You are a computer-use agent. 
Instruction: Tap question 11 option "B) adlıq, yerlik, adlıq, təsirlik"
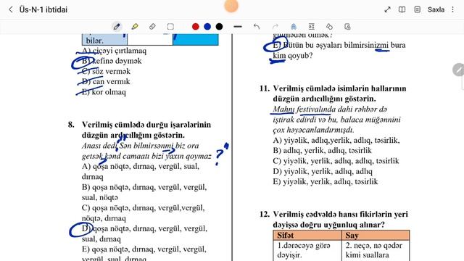322,150
